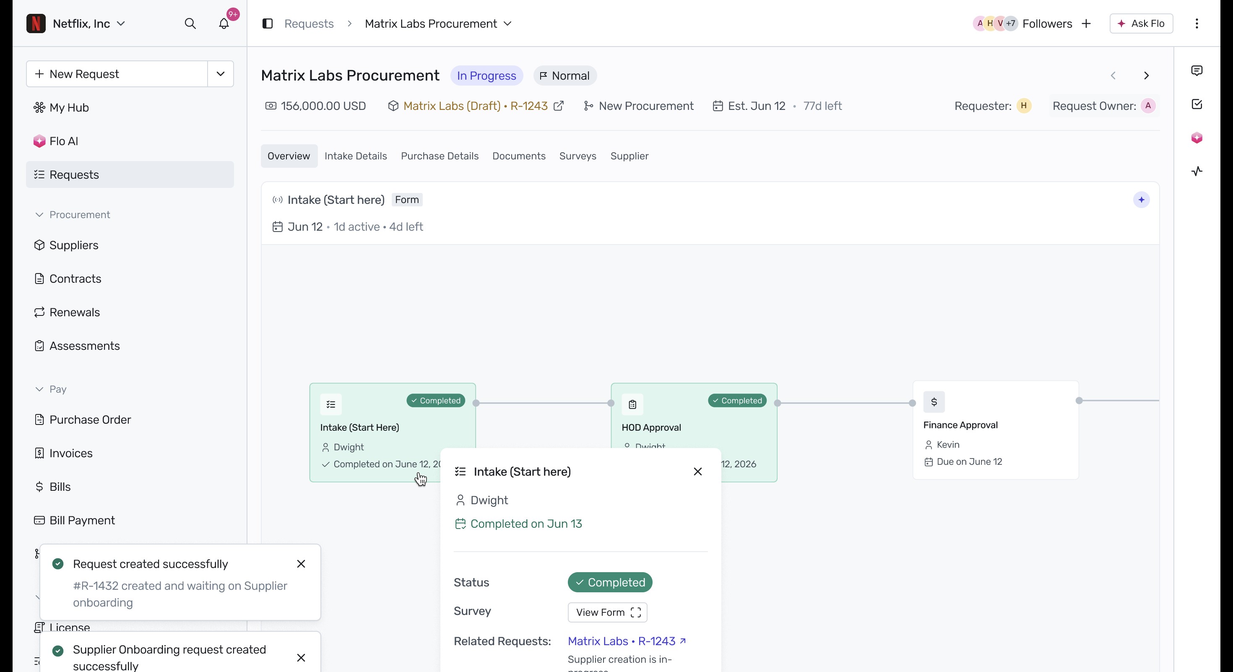
Task: Go to the previous request arrow
Action: tap(1113, 76)
